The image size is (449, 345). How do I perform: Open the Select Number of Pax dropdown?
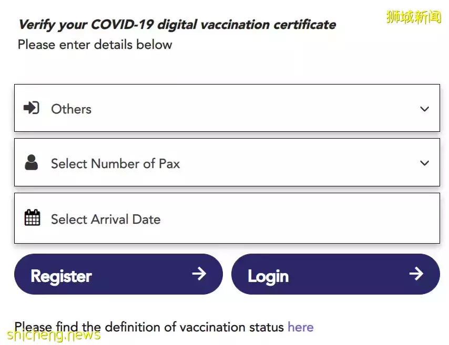coord(115,164)
